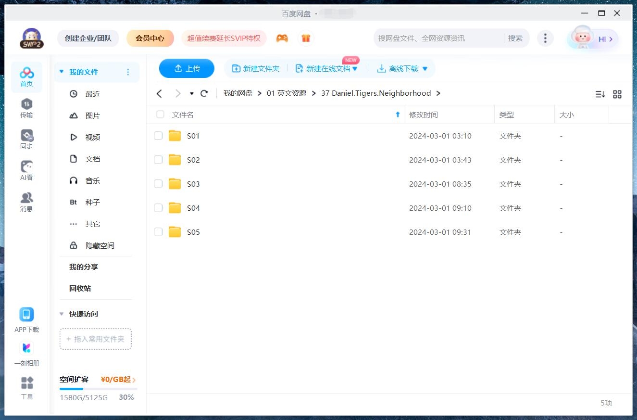Select the checkbox for folder S01
Screen dimensions: 637x420
(158, 136)
